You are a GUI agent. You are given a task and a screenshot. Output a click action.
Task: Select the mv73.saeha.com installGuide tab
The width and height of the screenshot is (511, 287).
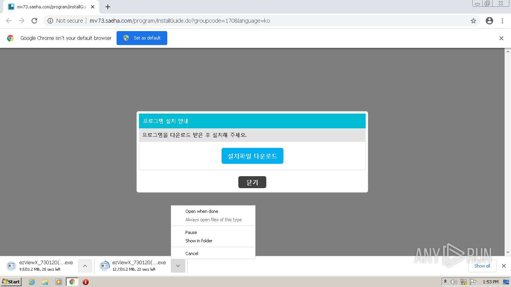pyautogui.click(x=51, y=7)
